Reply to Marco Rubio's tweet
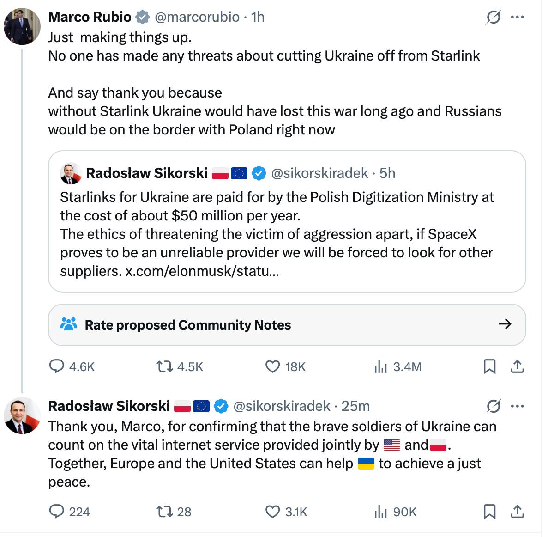The height and width of the screenshot is (537, 548). pos(57,366)
